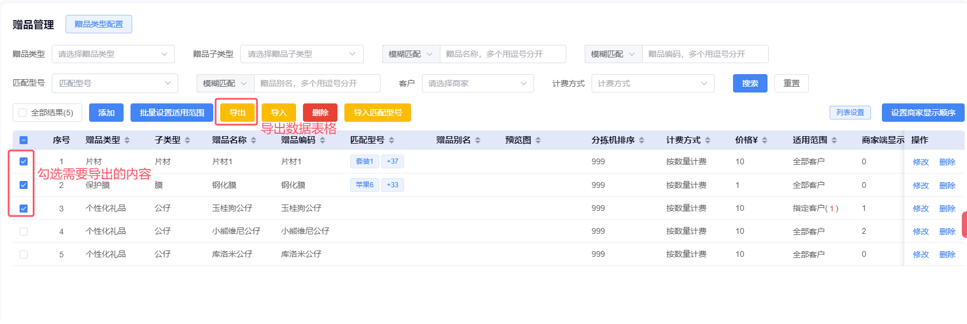Viewport: 967px width, 324px height.
Task: Click sort icon beside 子类型 header
Action: (187, 140)
